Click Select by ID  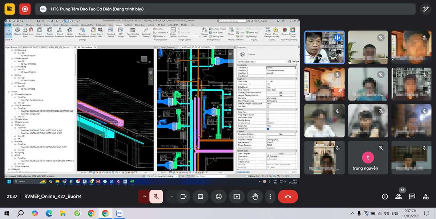[x=253, y=32]
